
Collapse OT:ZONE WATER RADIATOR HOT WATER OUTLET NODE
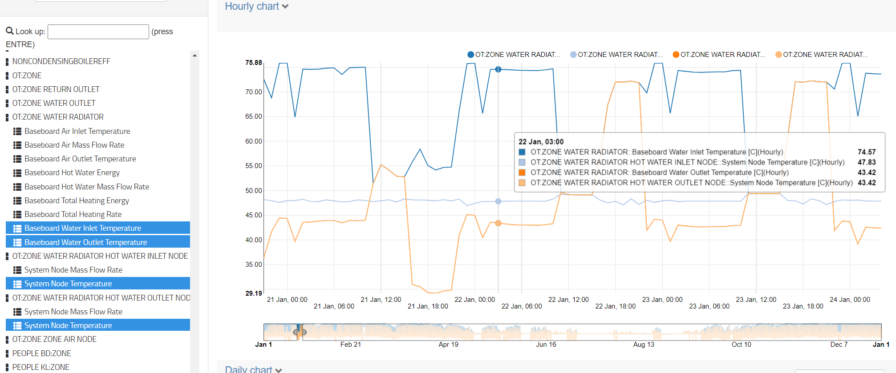[7, 298]
